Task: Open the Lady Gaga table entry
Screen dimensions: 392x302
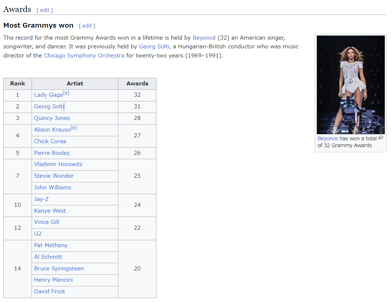Action: pyautogui.click(x=48, y=95)
